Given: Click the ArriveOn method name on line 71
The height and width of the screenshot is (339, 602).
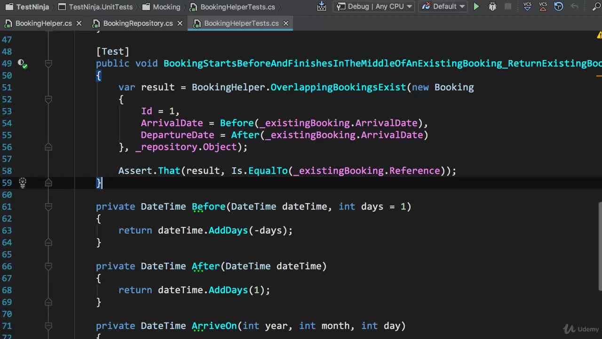Looking at the screenshot, I should tap(214, 326).
